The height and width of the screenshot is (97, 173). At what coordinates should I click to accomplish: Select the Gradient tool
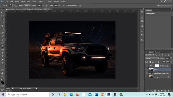(x=2, y=50)
